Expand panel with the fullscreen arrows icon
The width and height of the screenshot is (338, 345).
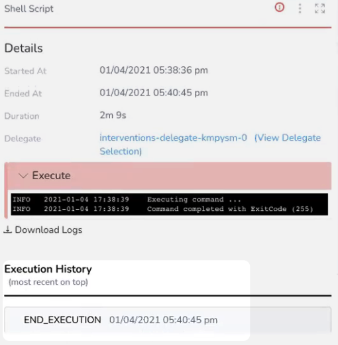pyautogui.click(x=319, y=9)
